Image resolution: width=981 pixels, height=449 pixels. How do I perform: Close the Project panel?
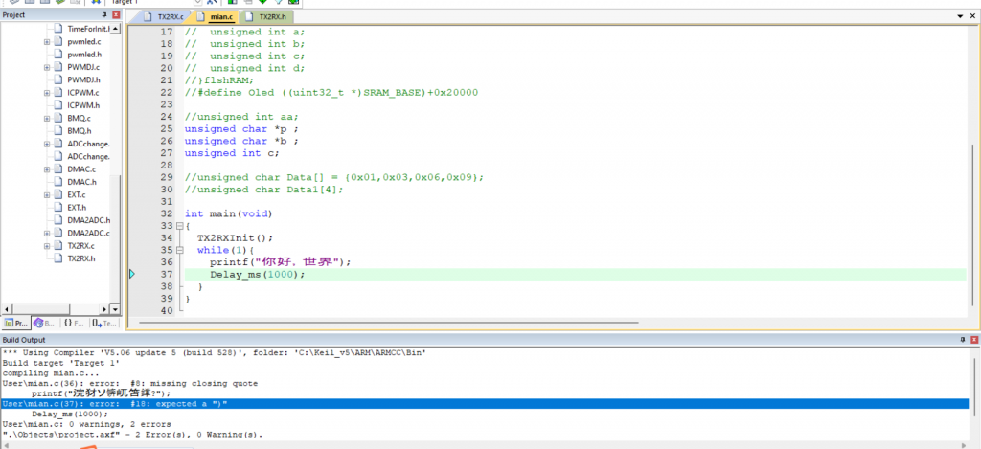117,15
